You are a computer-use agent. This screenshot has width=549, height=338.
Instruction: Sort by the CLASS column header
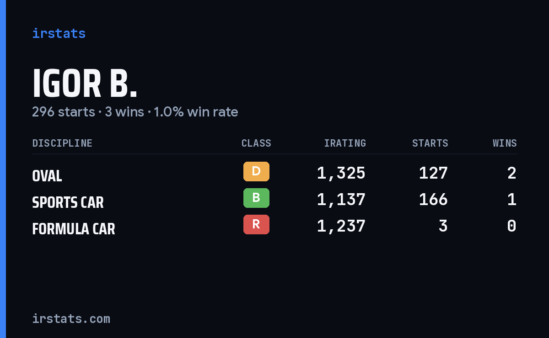pyautogui.click(x=256, y=143)
